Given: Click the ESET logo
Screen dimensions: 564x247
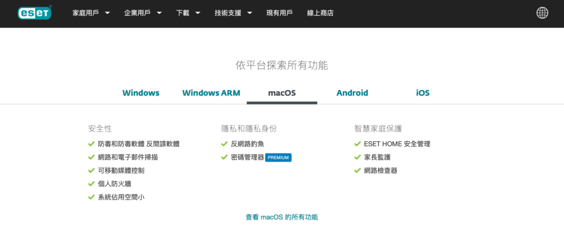Looking at the screenshot, I should tap(35, 13).
